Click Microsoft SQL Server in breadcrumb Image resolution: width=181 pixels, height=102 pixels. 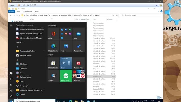[x=80, y=15]
